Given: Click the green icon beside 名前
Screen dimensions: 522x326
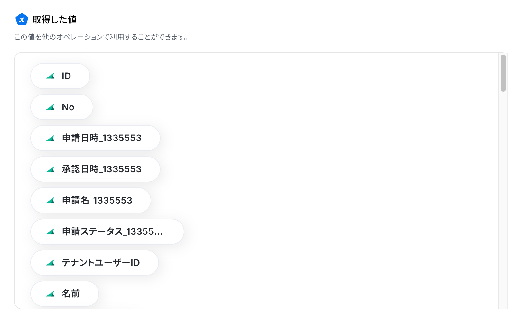Looking at the screenshot, I should point(51,294).
